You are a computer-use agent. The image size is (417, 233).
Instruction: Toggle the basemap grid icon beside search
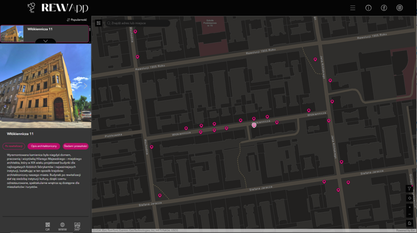coord(98,23)
